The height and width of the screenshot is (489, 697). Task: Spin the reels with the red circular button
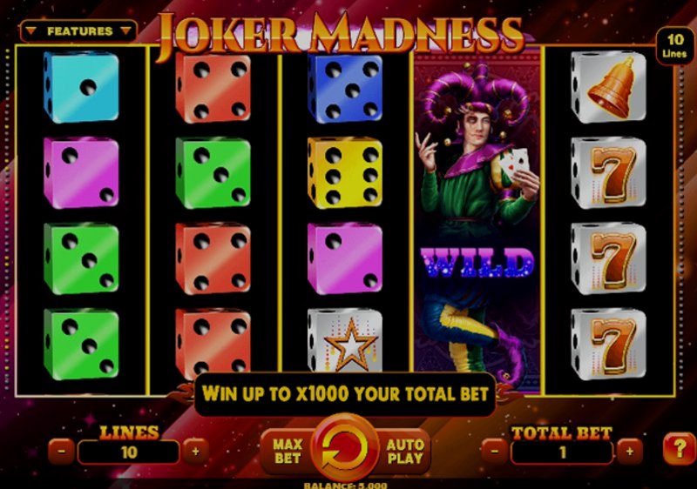point(345,450)
